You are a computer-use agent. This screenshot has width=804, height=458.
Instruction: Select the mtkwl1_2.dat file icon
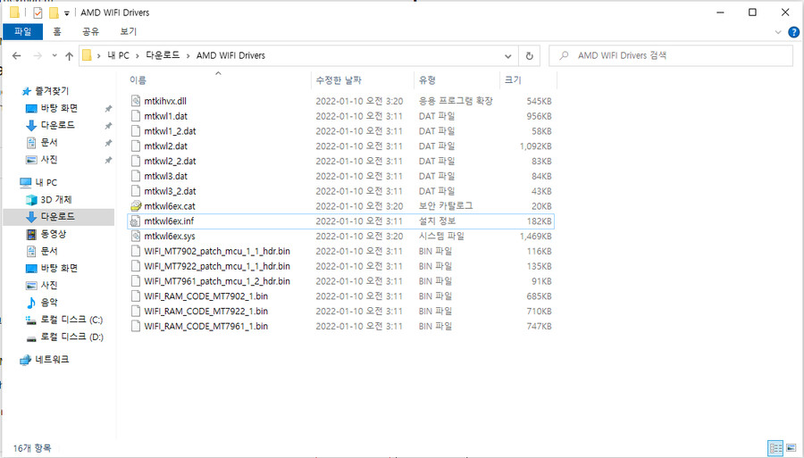click(x=136, y=131)
